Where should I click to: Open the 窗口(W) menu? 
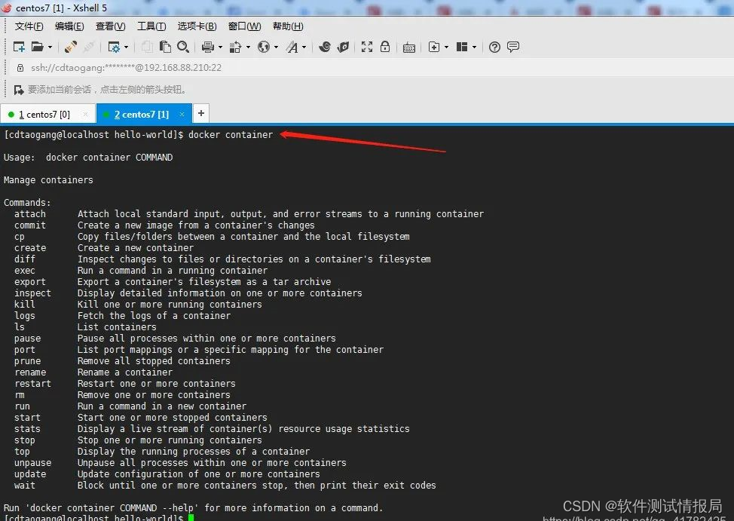pos(244,26)
